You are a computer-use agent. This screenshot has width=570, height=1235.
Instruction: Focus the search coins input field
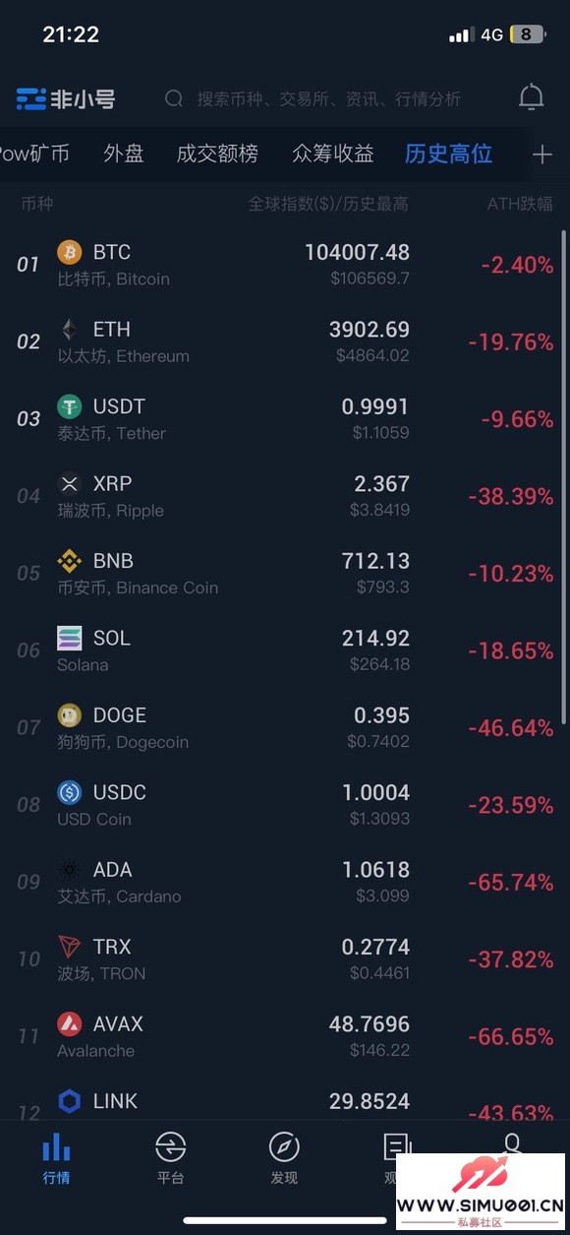click(x=329, y=98)
